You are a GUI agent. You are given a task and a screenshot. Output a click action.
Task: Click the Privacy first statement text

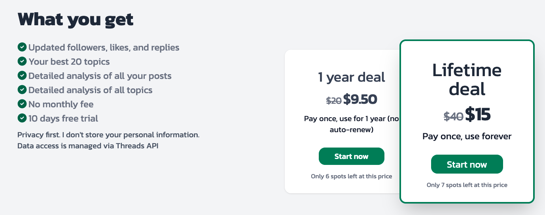pos(108,135)
